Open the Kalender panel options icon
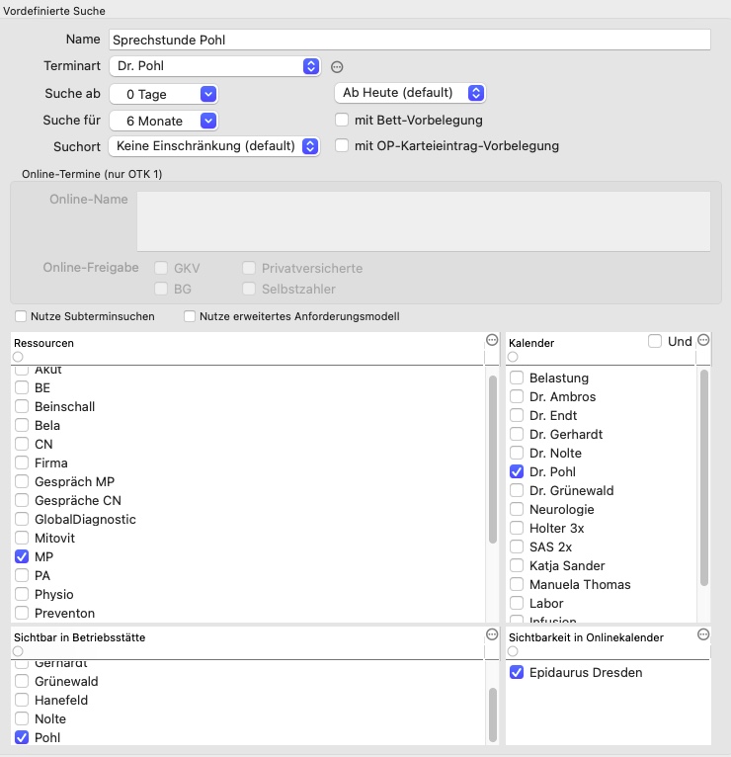Screen dimensions: 731x757 (703, 340)
